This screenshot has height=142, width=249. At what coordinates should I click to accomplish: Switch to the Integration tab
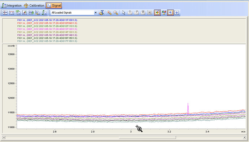12,5
